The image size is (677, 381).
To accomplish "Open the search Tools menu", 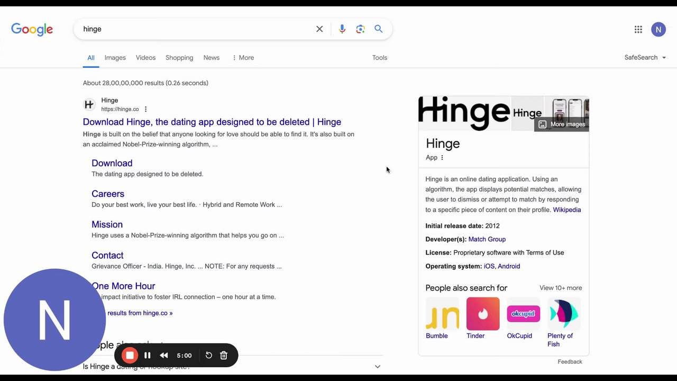I will 380,58.
